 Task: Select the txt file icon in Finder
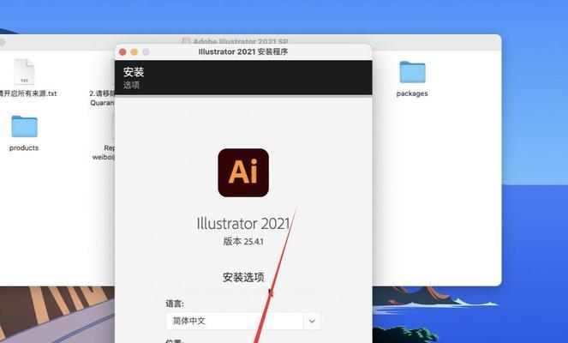pyautogui.click(x=24, y=72)
